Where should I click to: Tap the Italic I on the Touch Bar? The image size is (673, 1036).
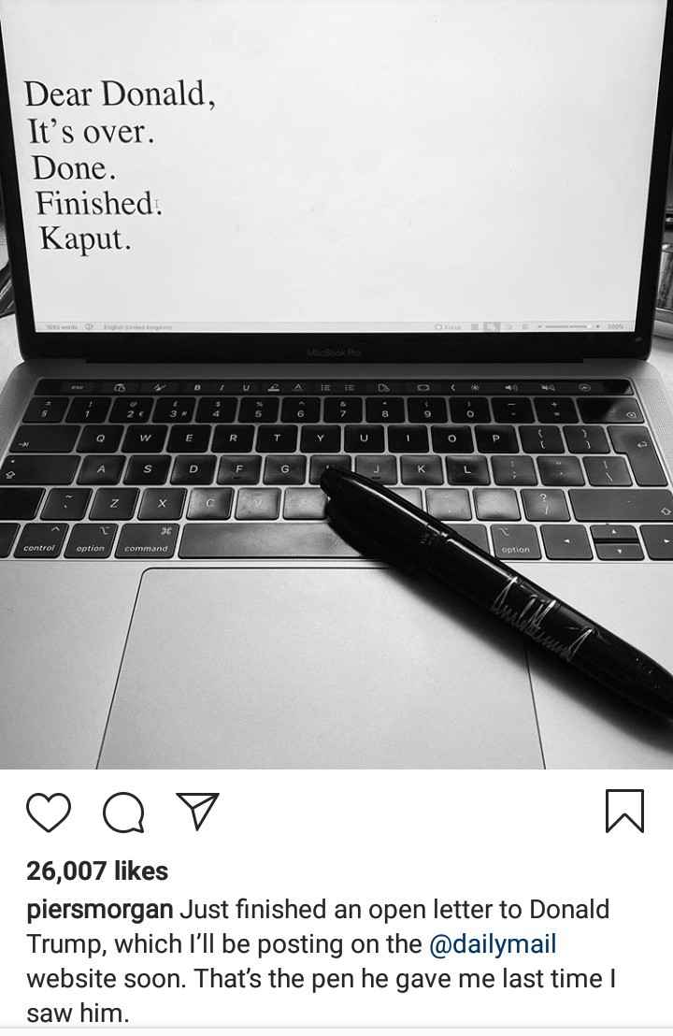222,388
